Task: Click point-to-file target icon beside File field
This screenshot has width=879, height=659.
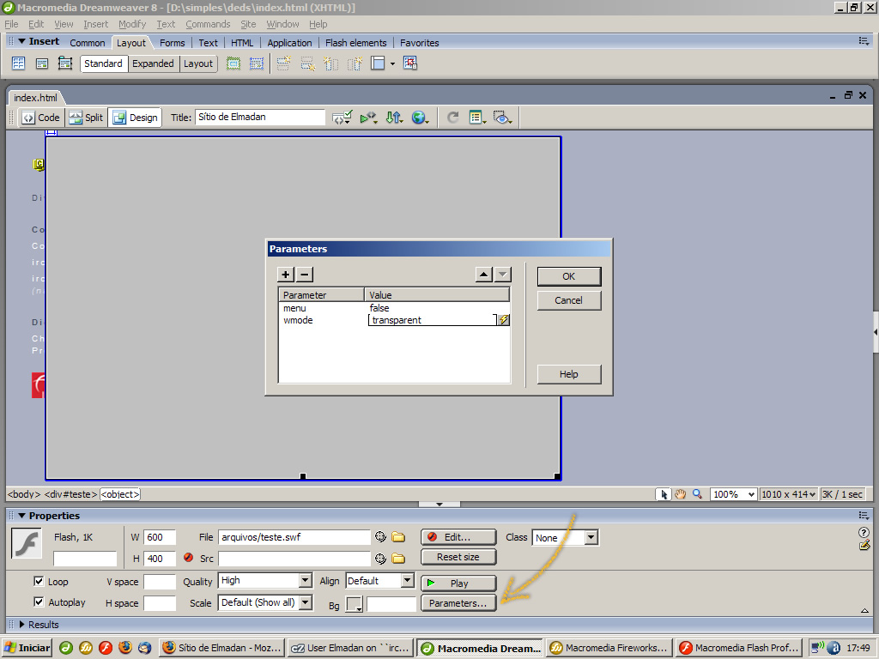Action: coord(380,537)
